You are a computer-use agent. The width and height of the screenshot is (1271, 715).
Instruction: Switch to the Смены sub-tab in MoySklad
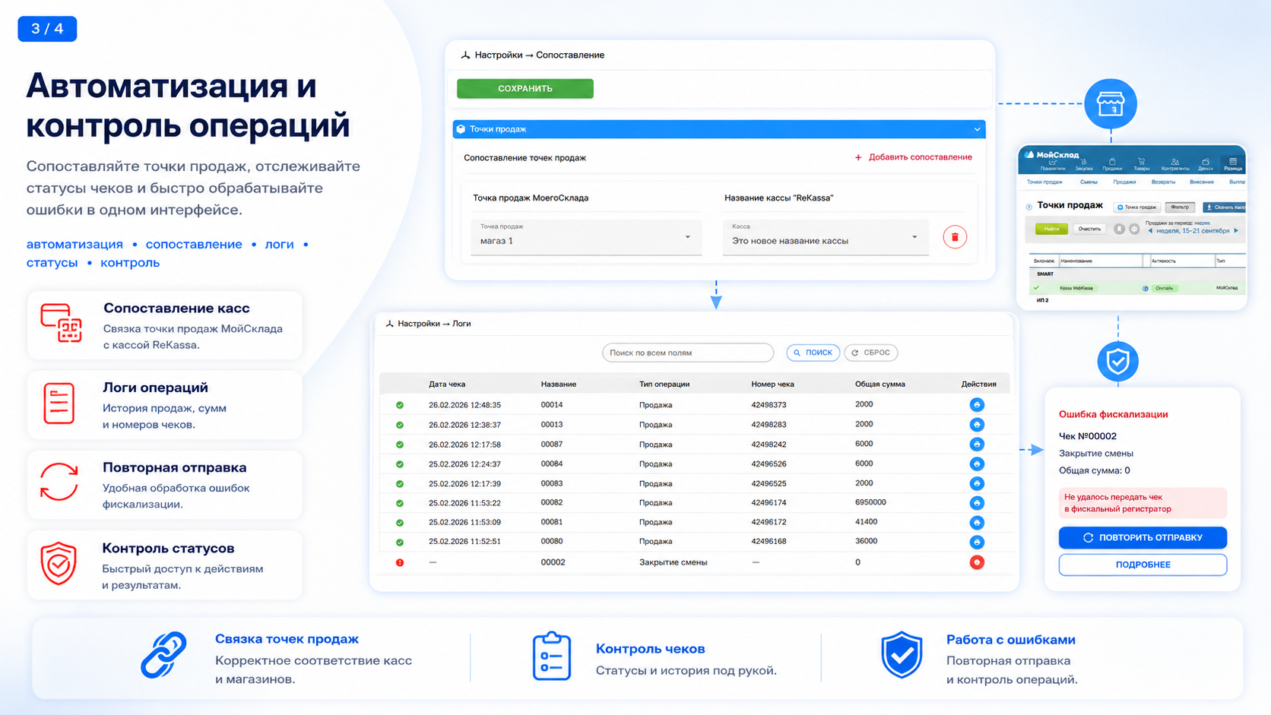1089,182
